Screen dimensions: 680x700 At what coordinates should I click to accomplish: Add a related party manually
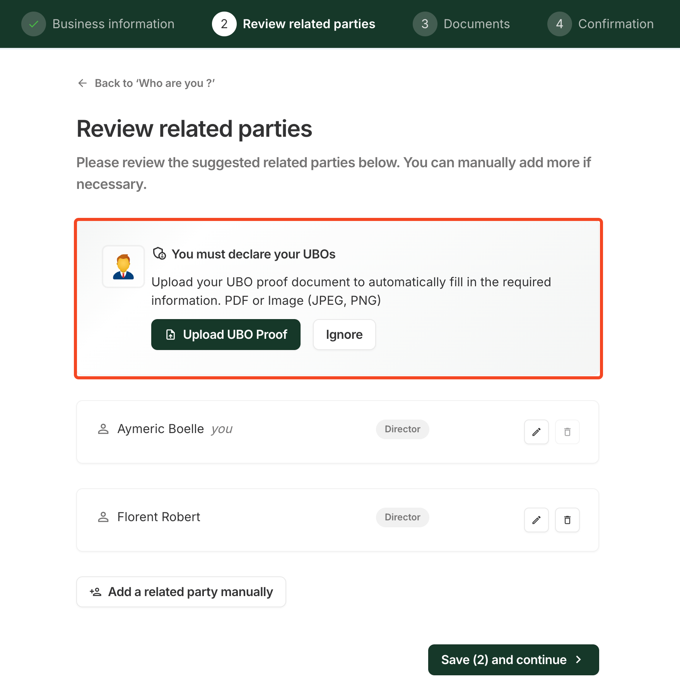tap(181, 592)
